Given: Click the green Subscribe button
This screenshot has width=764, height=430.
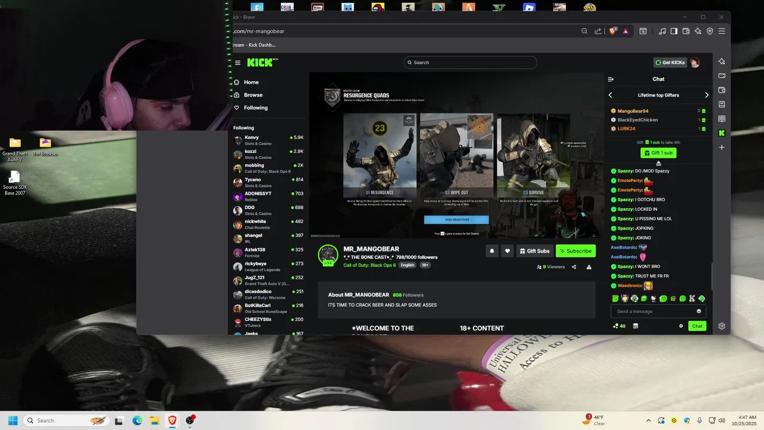Looking at the screenshot, I should tap(575, 251).
